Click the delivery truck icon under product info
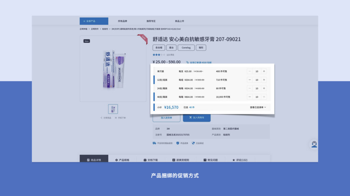This screenshot has width=350, height=196. click(x=154, y=143)
